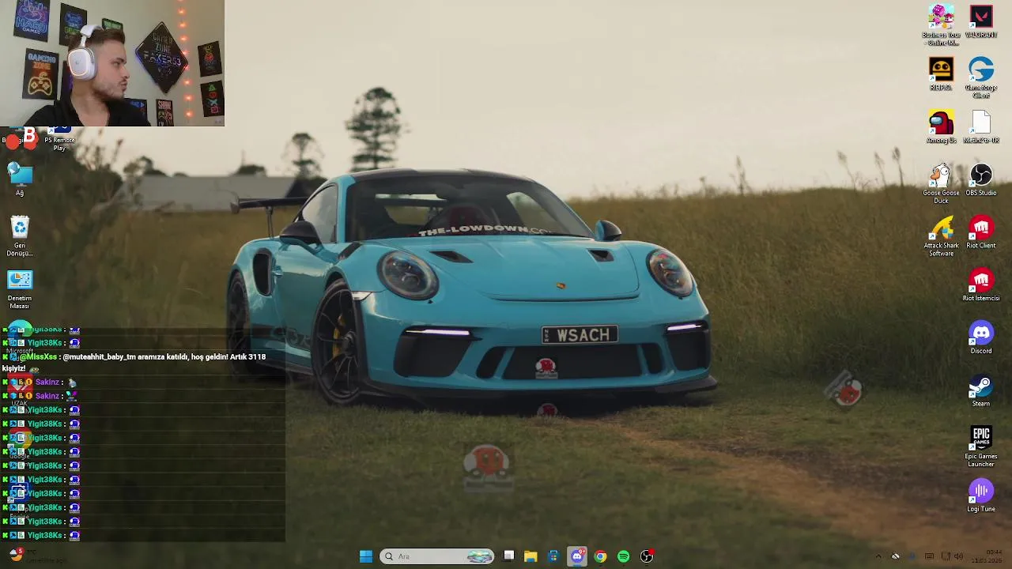The height and width of the screenshot is (569, 1012).
Task: Open the Windows Start menu
Action: [x=366, y=556]
